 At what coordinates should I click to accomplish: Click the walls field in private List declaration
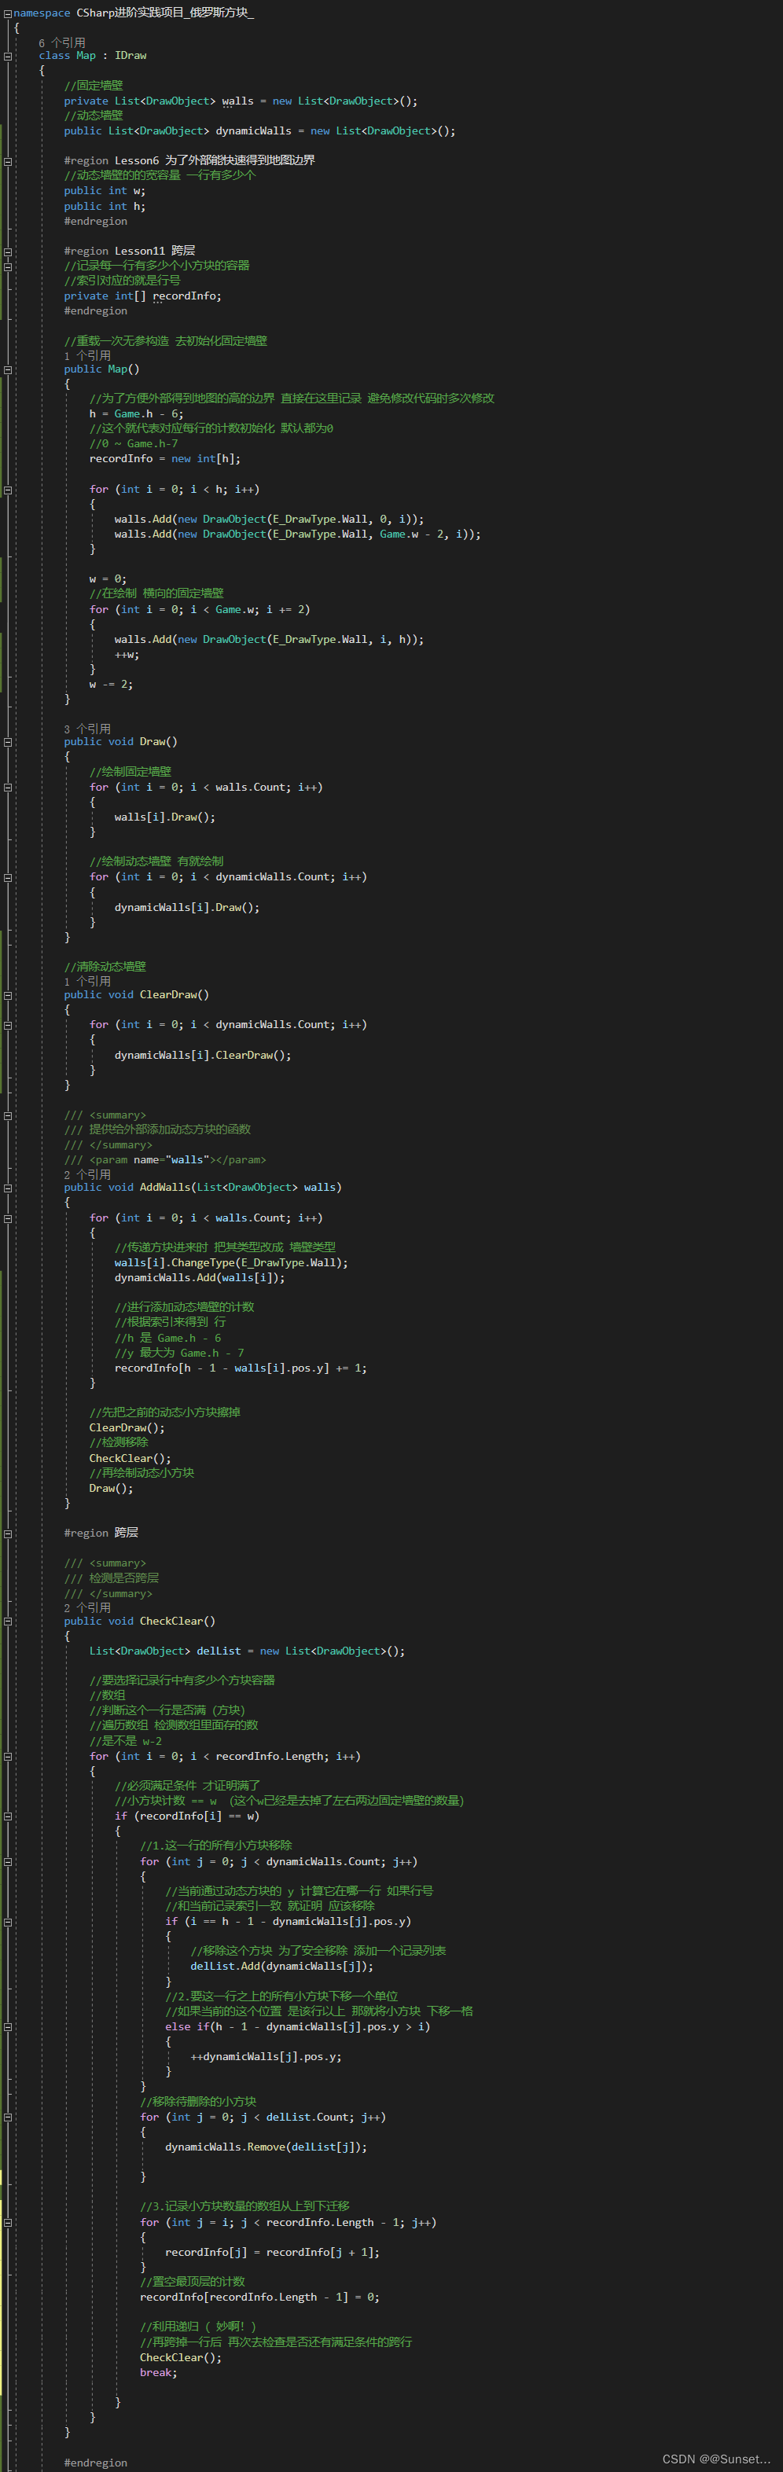[238, 101]
